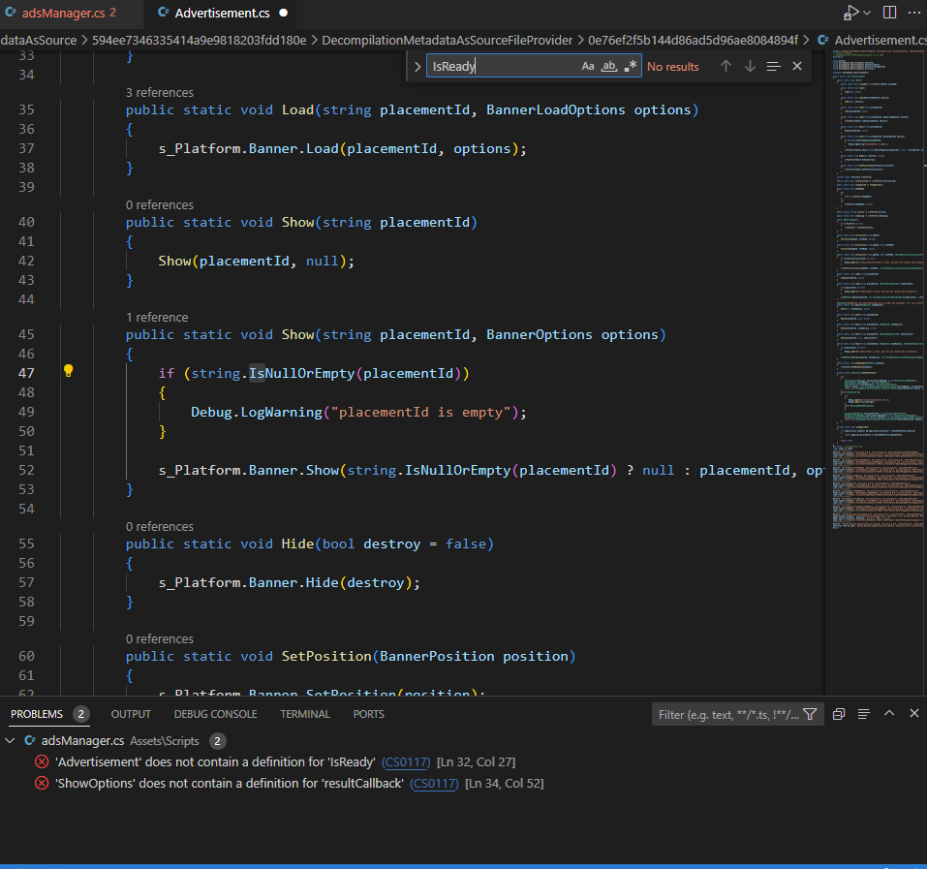Click the "placementId is empty" string literal
The image size is (927, 869).
421,412
